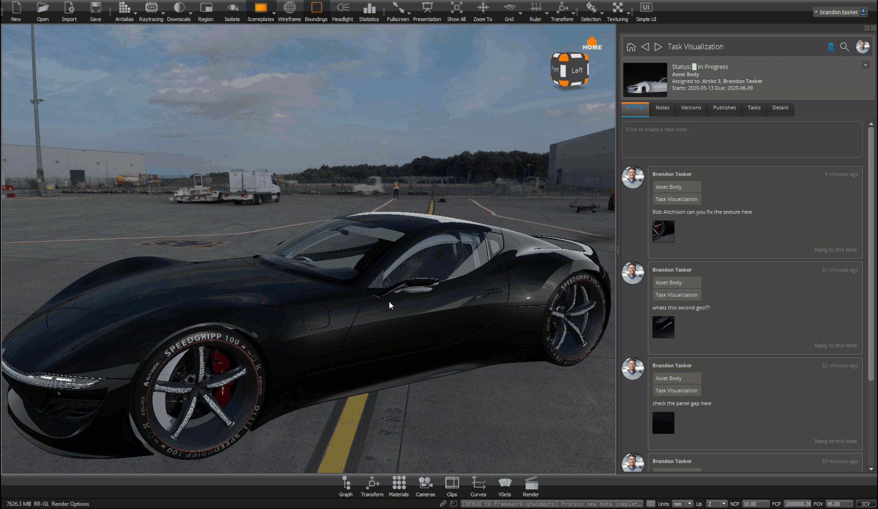Switch to the Versions tab
This screenshot has width=878, height=509.
[x=691, y=109]
